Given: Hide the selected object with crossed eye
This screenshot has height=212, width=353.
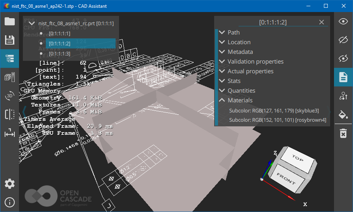Looking at the screenshot, I should pos(343,40).
